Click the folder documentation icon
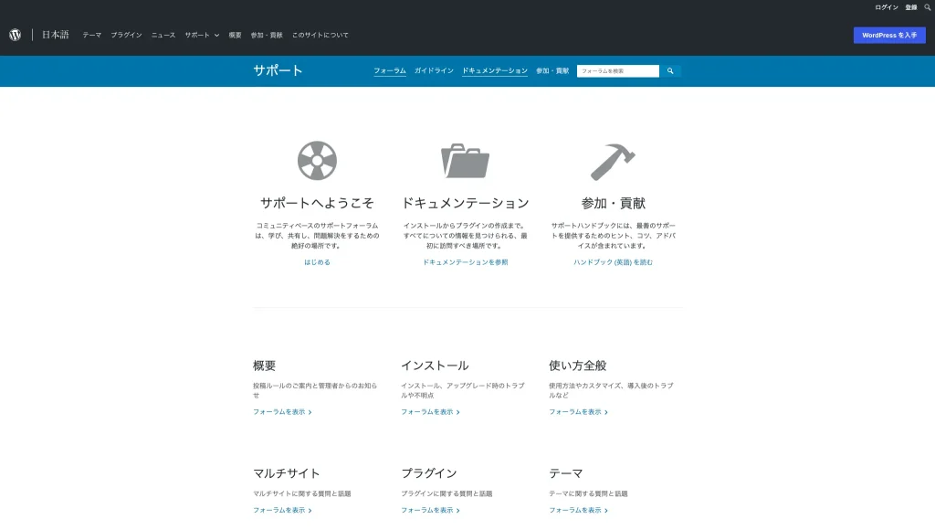The height and width of the screenshot is (530, 935). [x=465, y=161]
